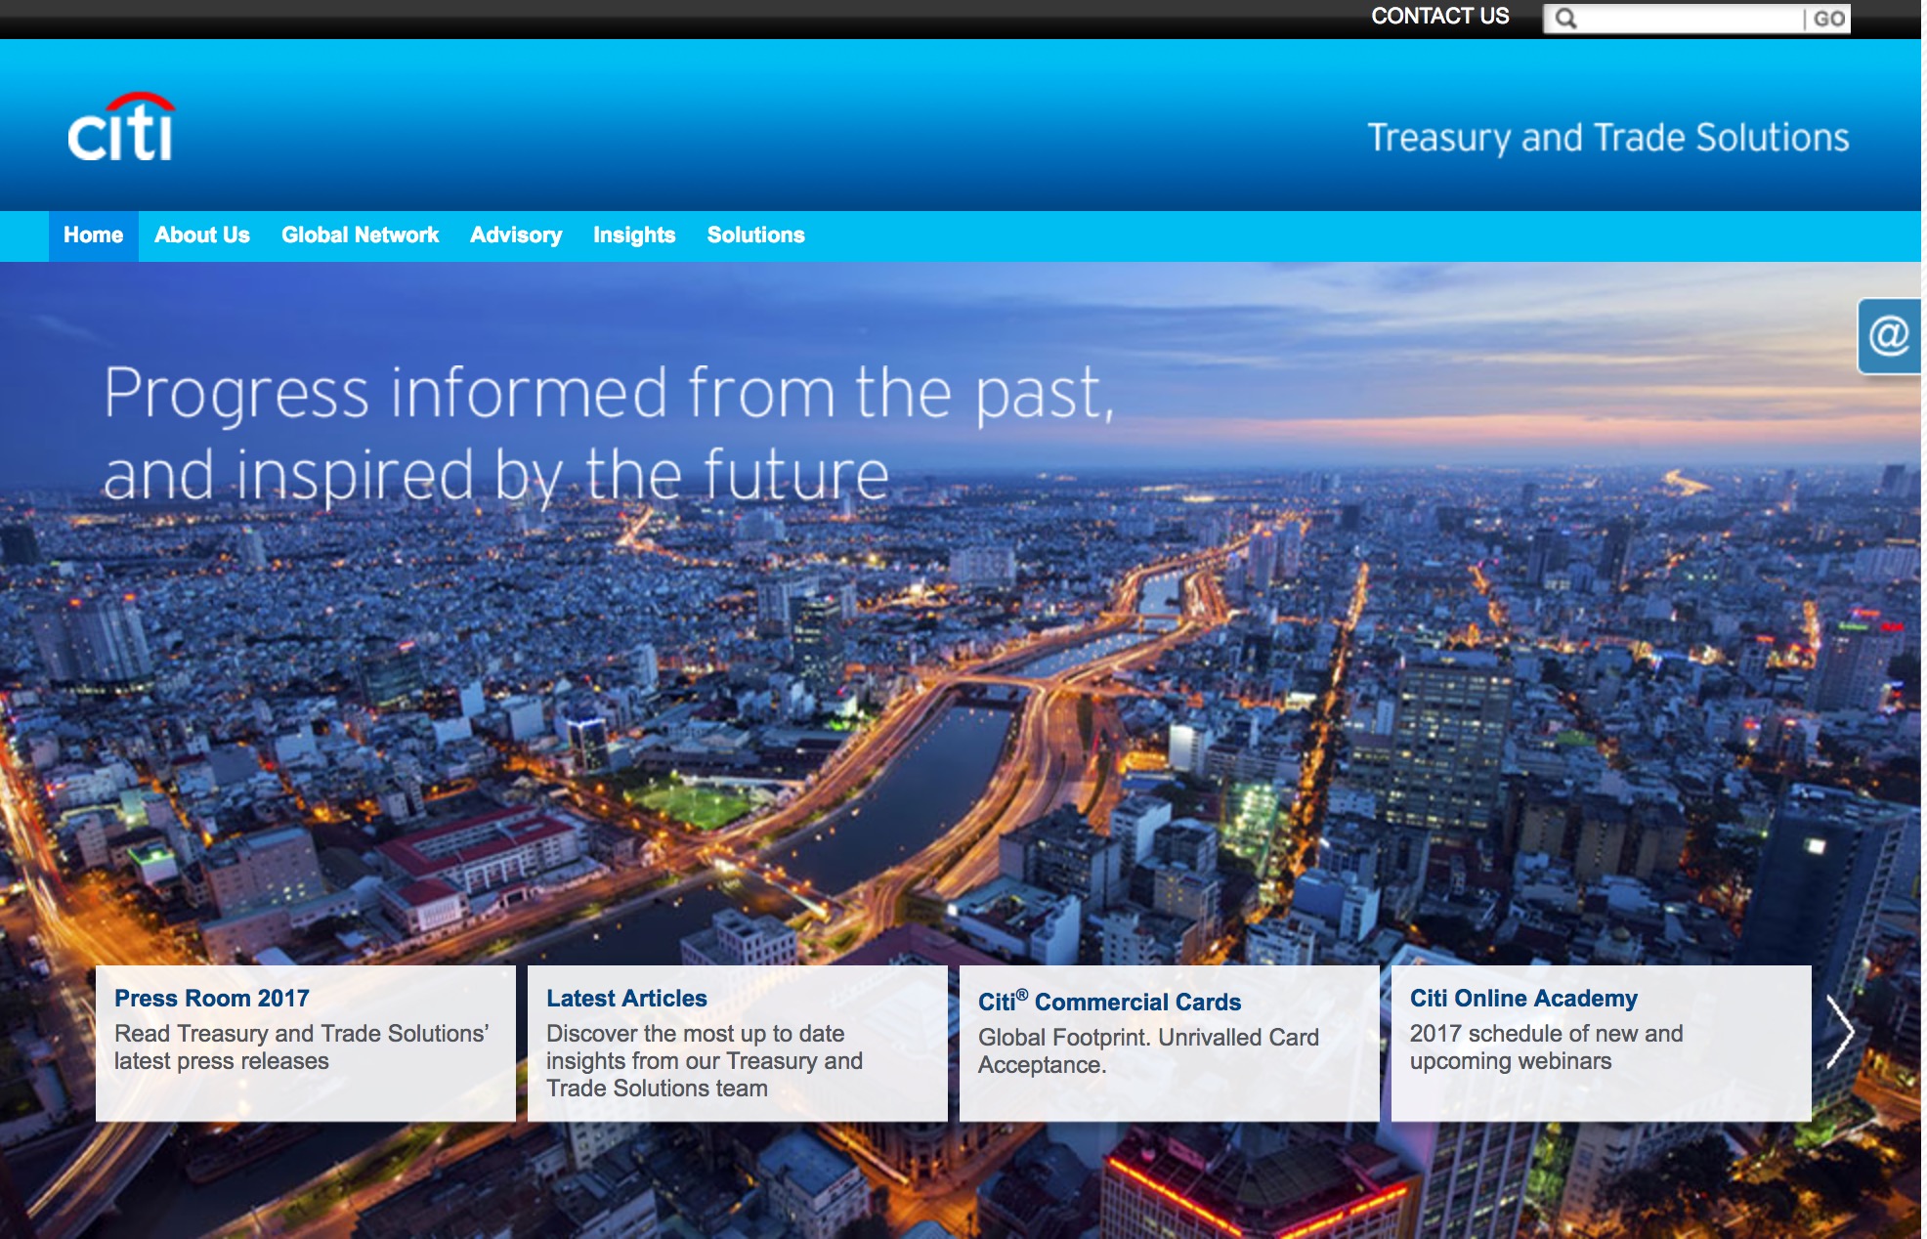Click '2017 schedule of new and upcoming webinars' text

1546,1047
